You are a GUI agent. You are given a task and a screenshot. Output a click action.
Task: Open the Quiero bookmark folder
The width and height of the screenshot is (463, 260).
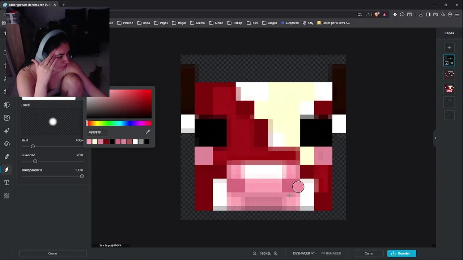(x=197, y=23)
